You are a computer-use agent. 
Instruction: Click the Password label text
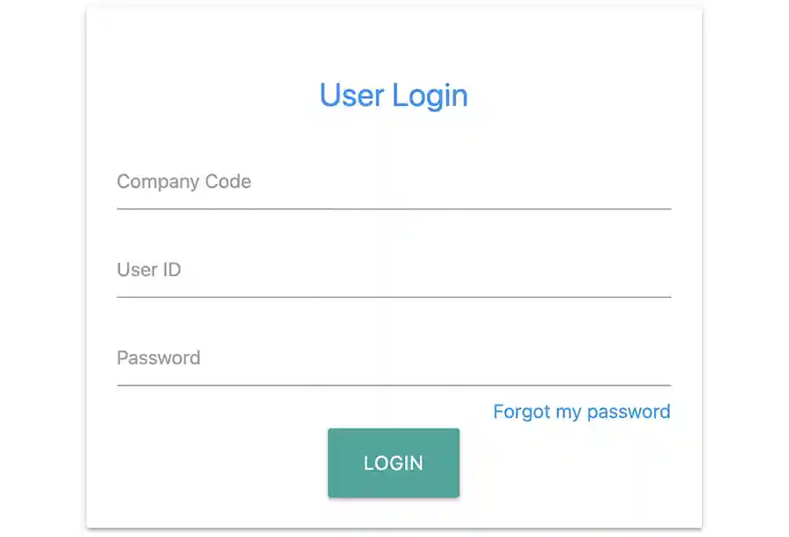159,357
